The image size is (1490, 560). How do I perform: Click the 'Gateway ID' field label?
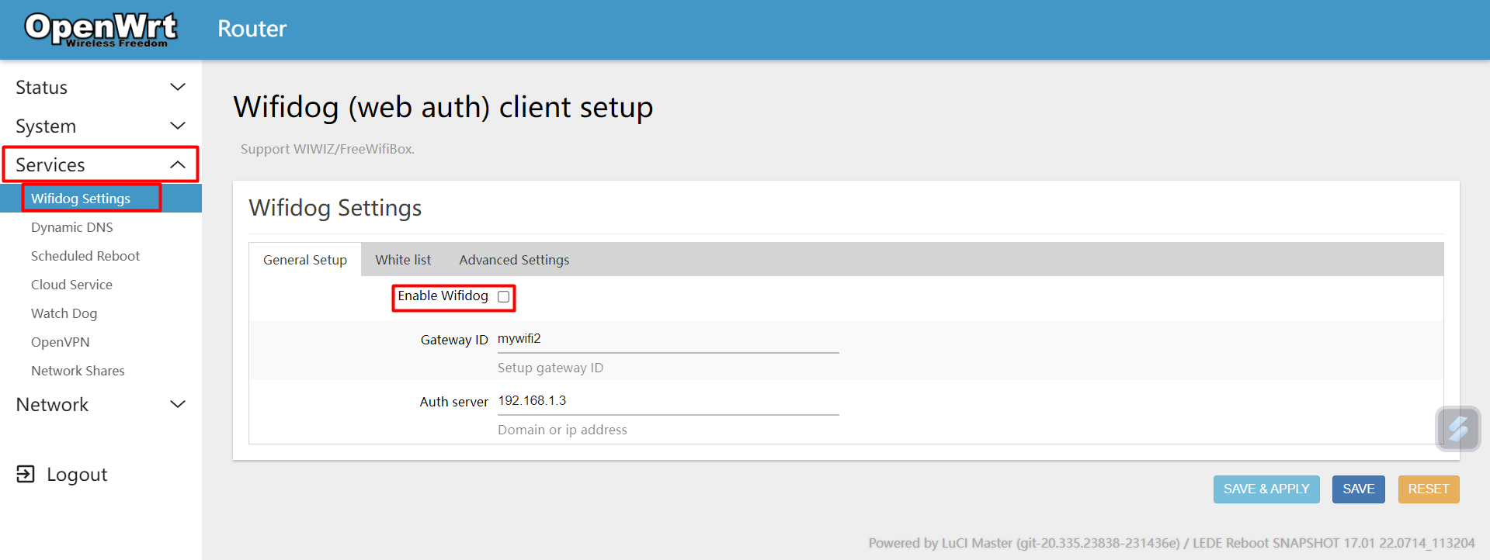pyautogui.click(x=454, y=340)
